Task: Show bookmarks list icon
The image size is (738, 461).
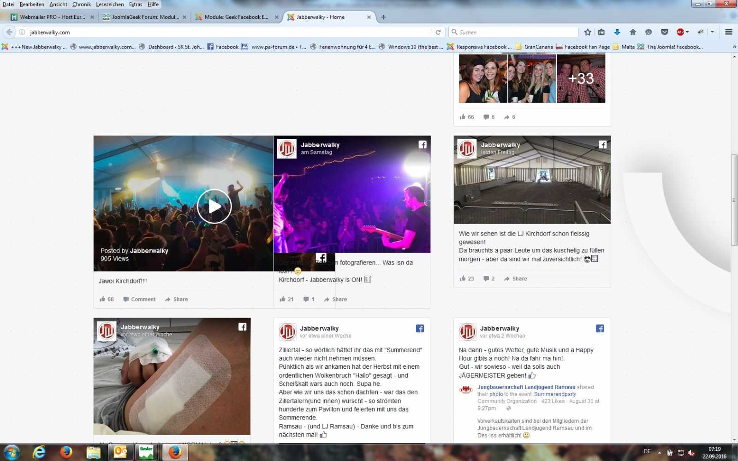Action: click(601, 32)
